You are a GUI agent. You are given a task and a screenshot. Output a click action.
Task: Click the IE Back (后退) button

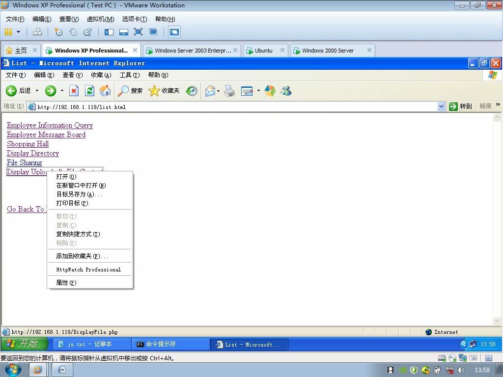pyautogui.click(x=18, y=91)
